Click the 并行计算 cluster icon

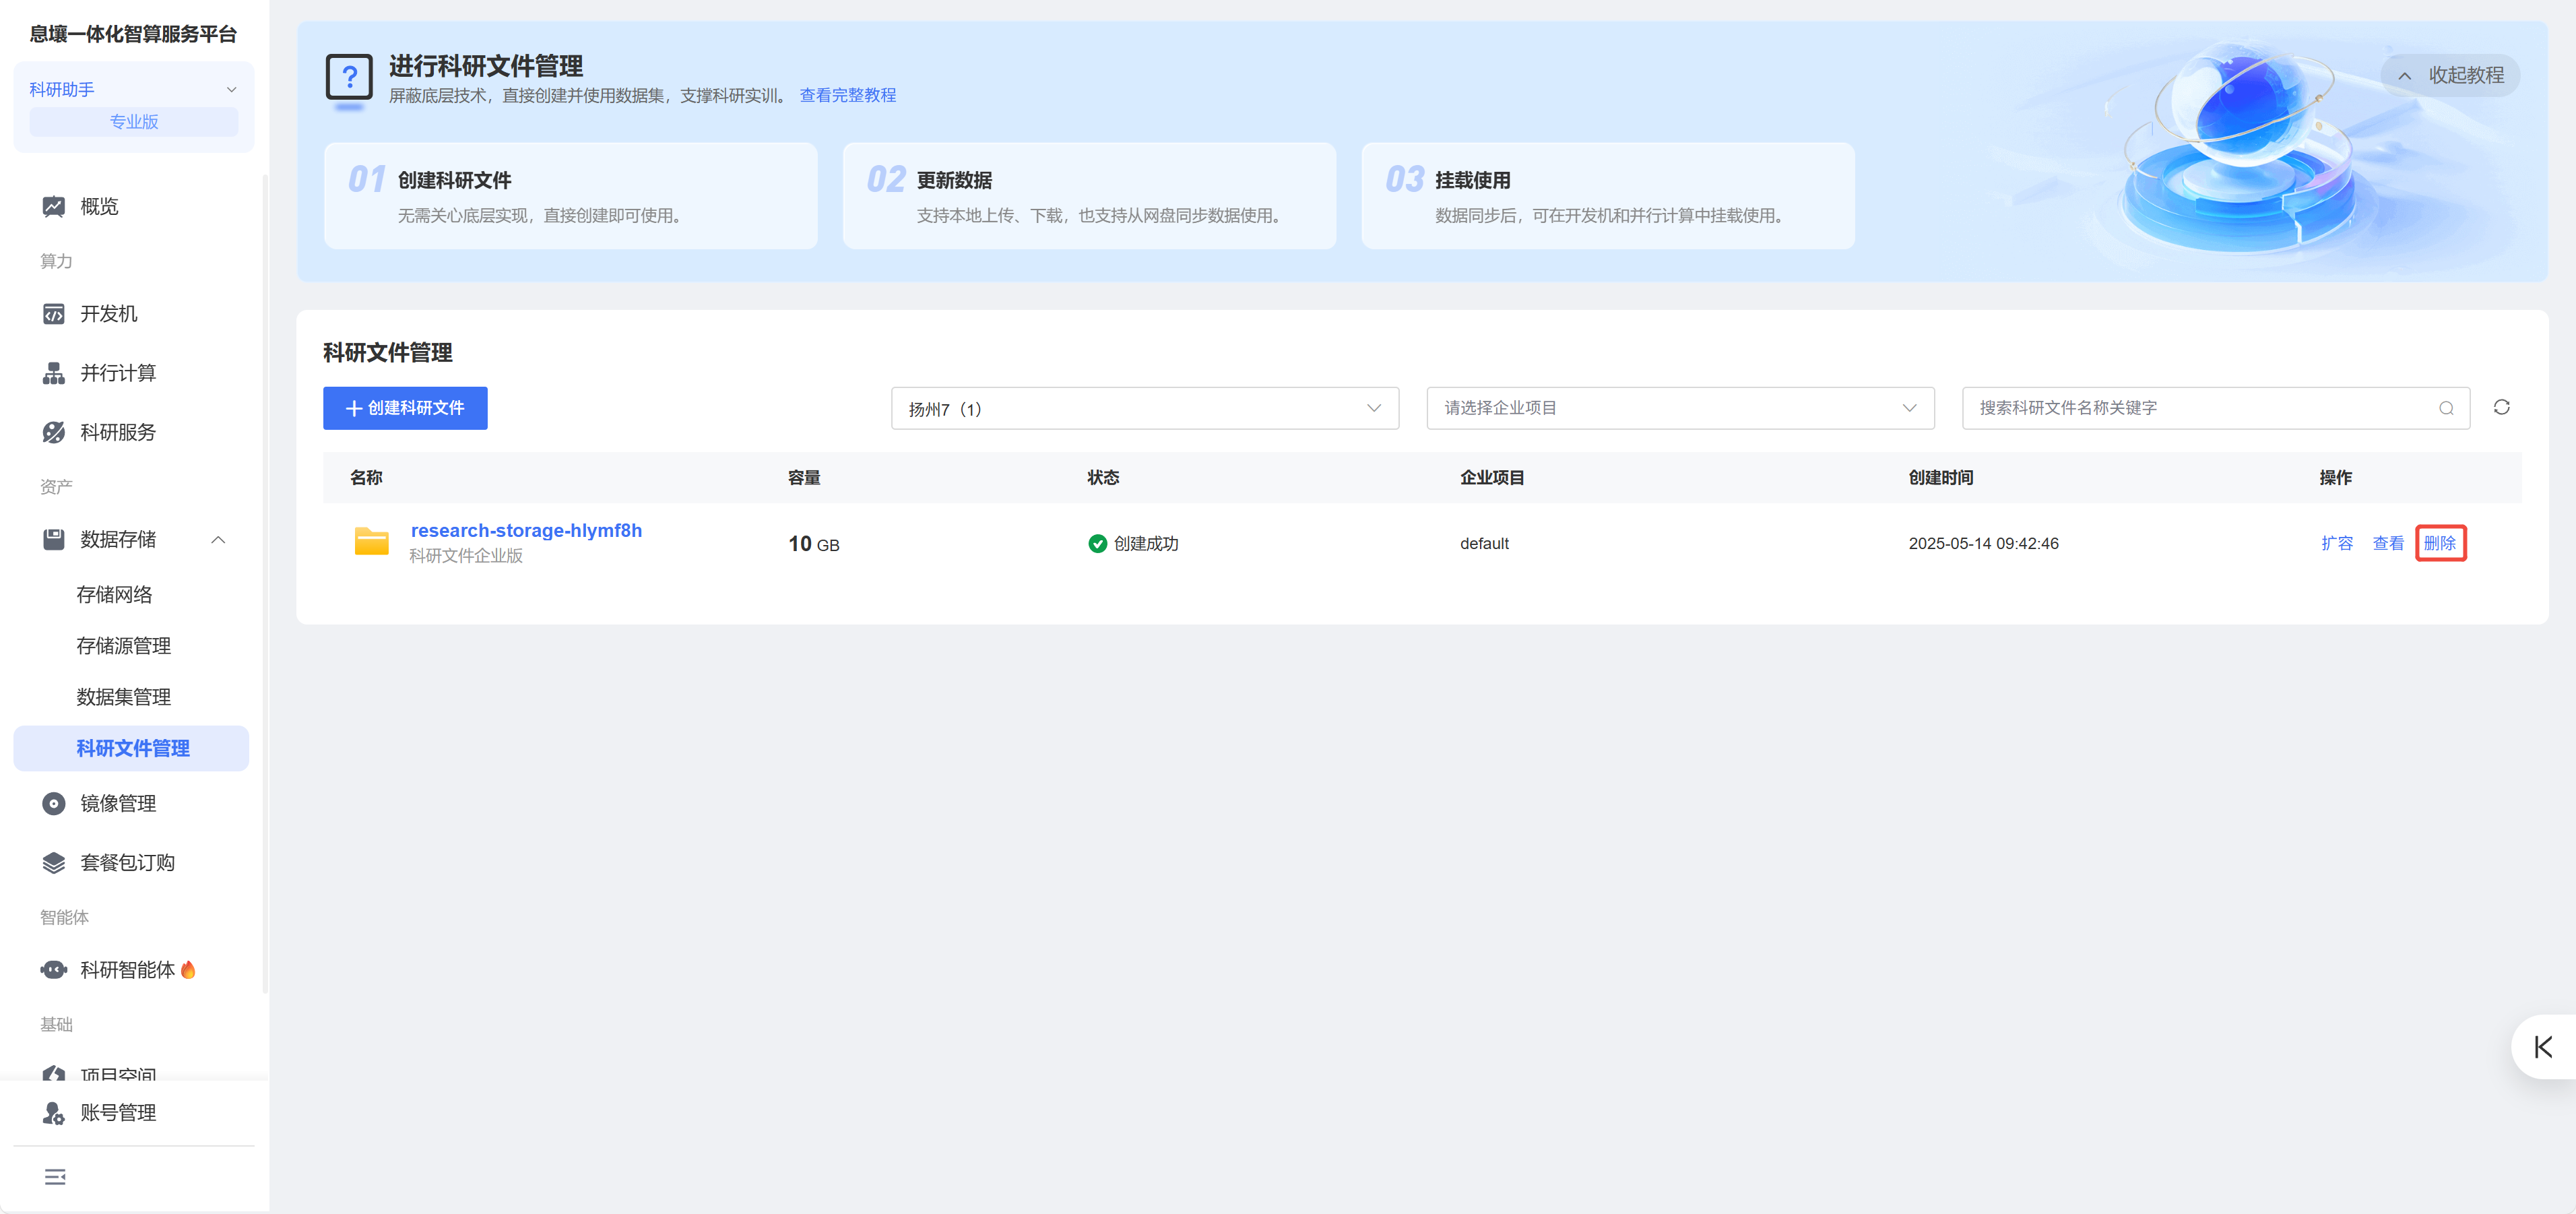tap(54, 373)
